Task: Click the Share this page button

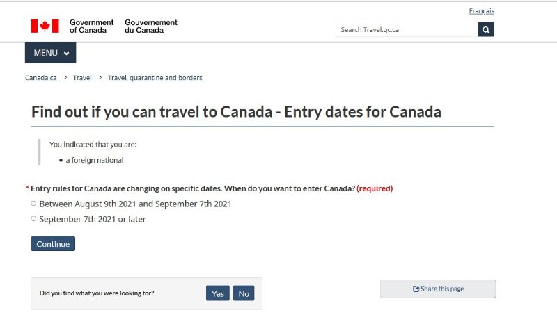Action: (x=438, y=289)
